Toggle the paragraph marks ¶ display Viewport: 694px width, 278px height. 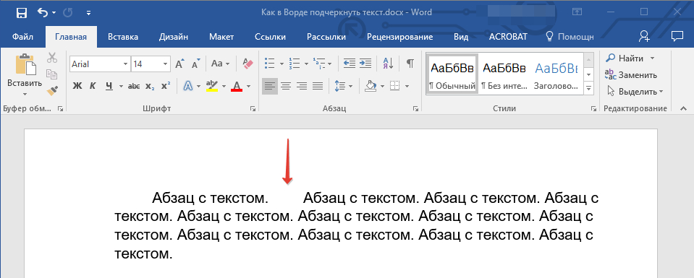pos(410,64)
